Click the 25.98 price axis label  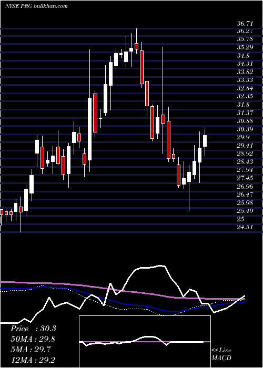(x=245, y=202)
